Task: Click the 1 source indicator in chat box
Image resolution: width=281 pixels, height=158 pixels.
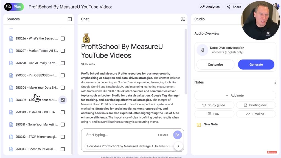Action: tap(163, 135)
